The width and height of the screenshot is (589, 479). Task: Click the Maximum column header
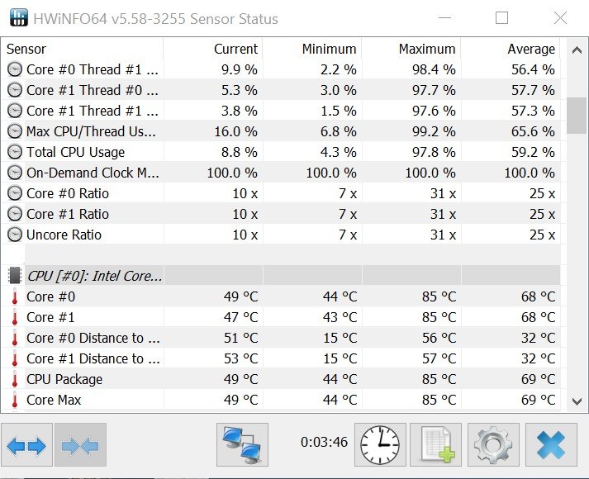pos(411,49)
